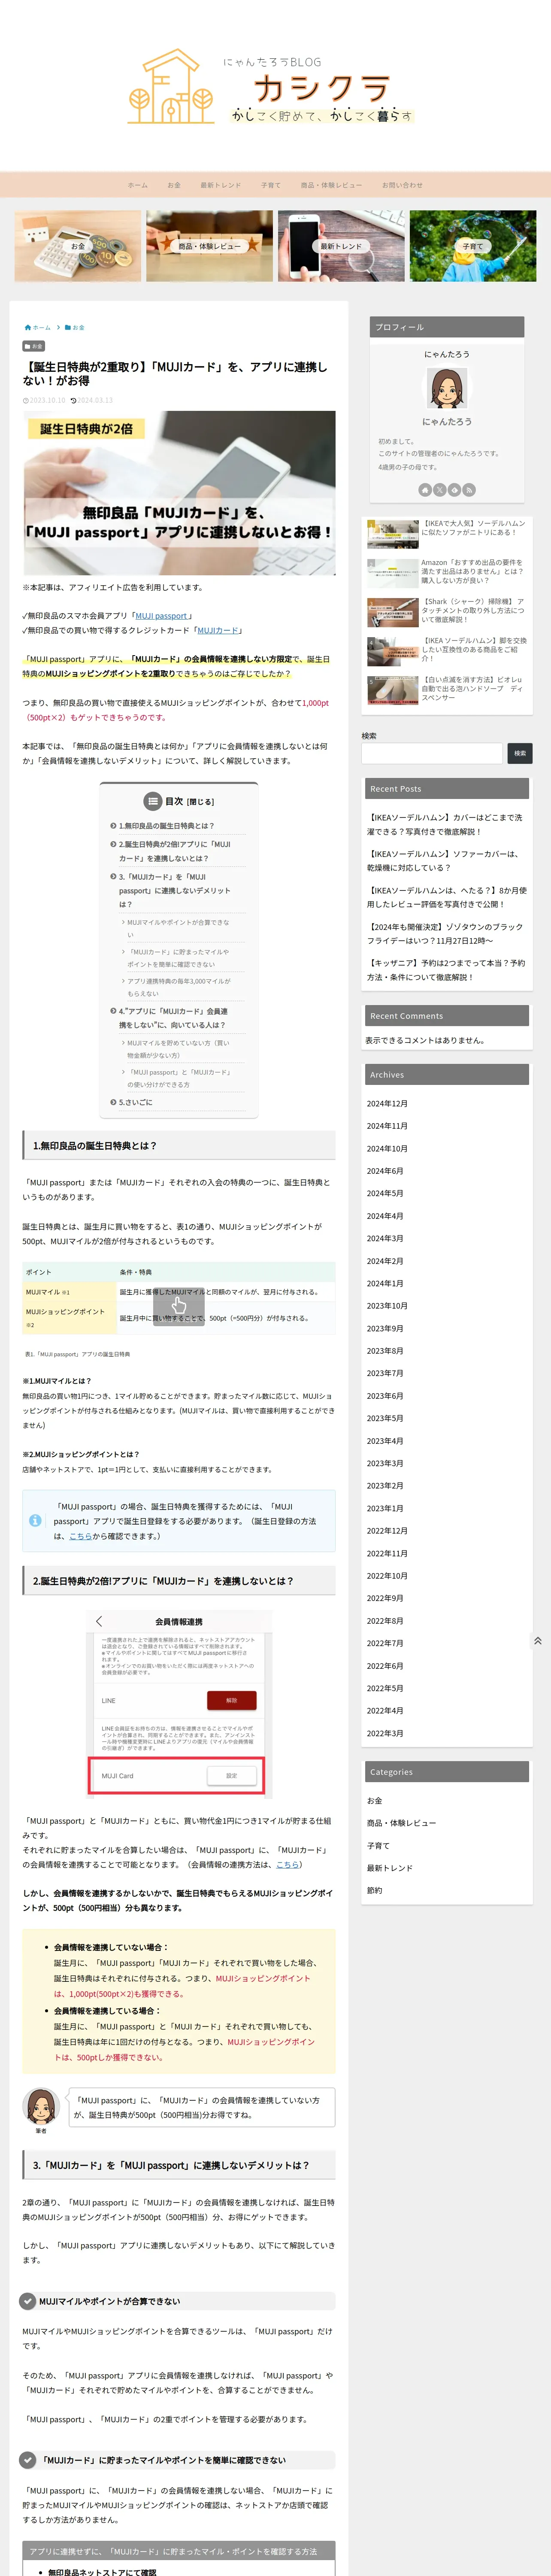This screenshot has height=2576, width=551.
Task: Open 子育て in the navigation bar
Action: tap(271, 185)
